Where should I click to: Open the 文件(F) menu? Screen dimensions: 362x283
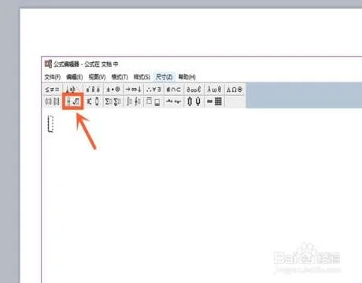53,77
